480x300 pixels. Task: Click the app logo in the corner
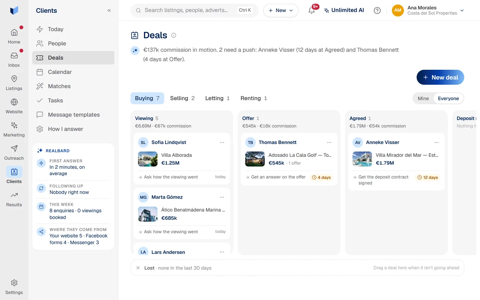(x=14, y=10)
